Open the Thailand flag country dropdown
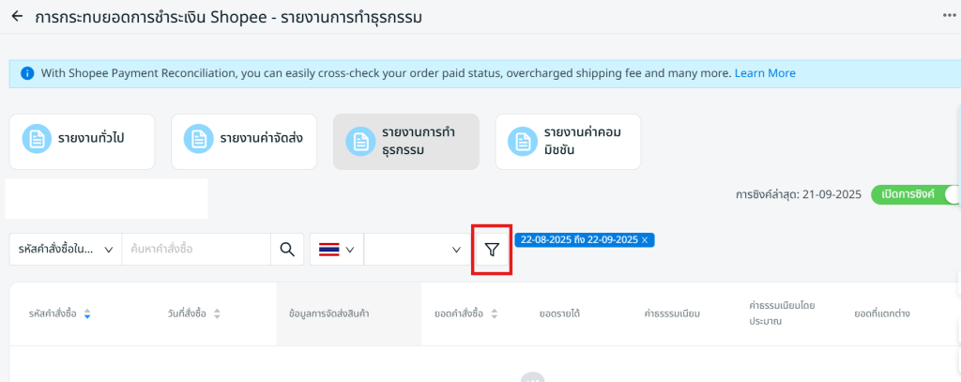Image resolution: width=961 pixels, height=382 pixels. (x=336, y=250)
